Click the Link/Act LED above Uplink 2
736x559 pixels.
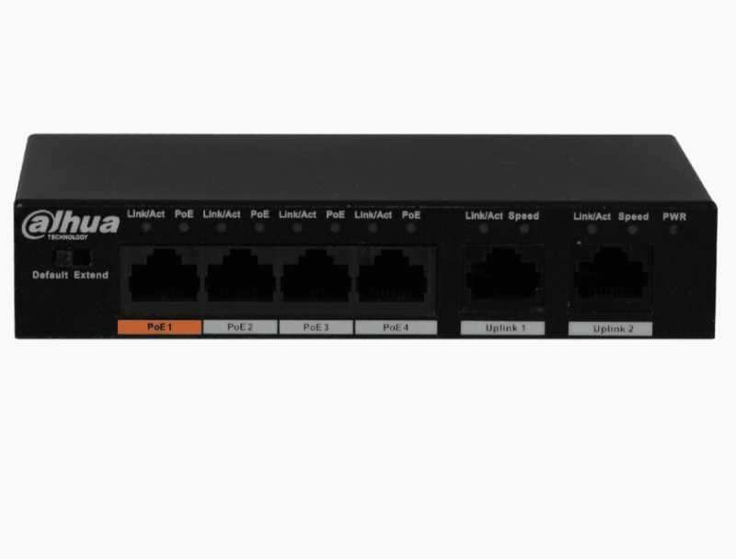point(592,229)
